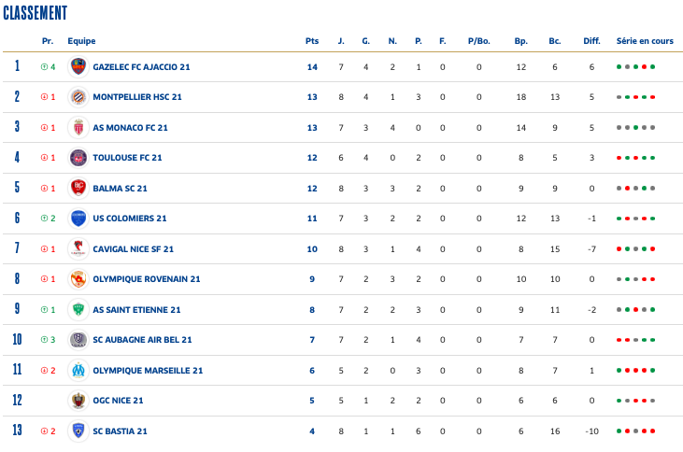The height and width of the screenshot is (452, 683).
Task: Open the SC Aubagne Air Bel 21 link
Action: pyautogui.click(x=142, y=340)
